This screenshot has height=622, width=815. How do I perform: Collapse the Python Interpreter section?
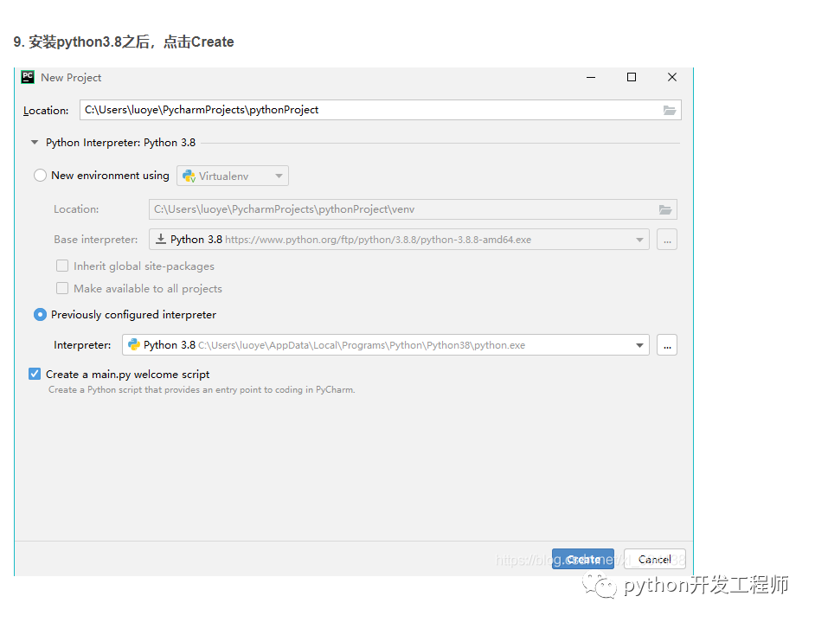35,143
